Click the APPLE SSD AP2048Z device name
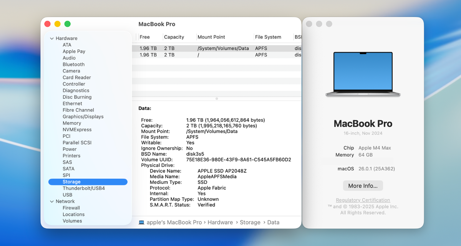This screenshot has height=246, width=461. tap(222, 171)
